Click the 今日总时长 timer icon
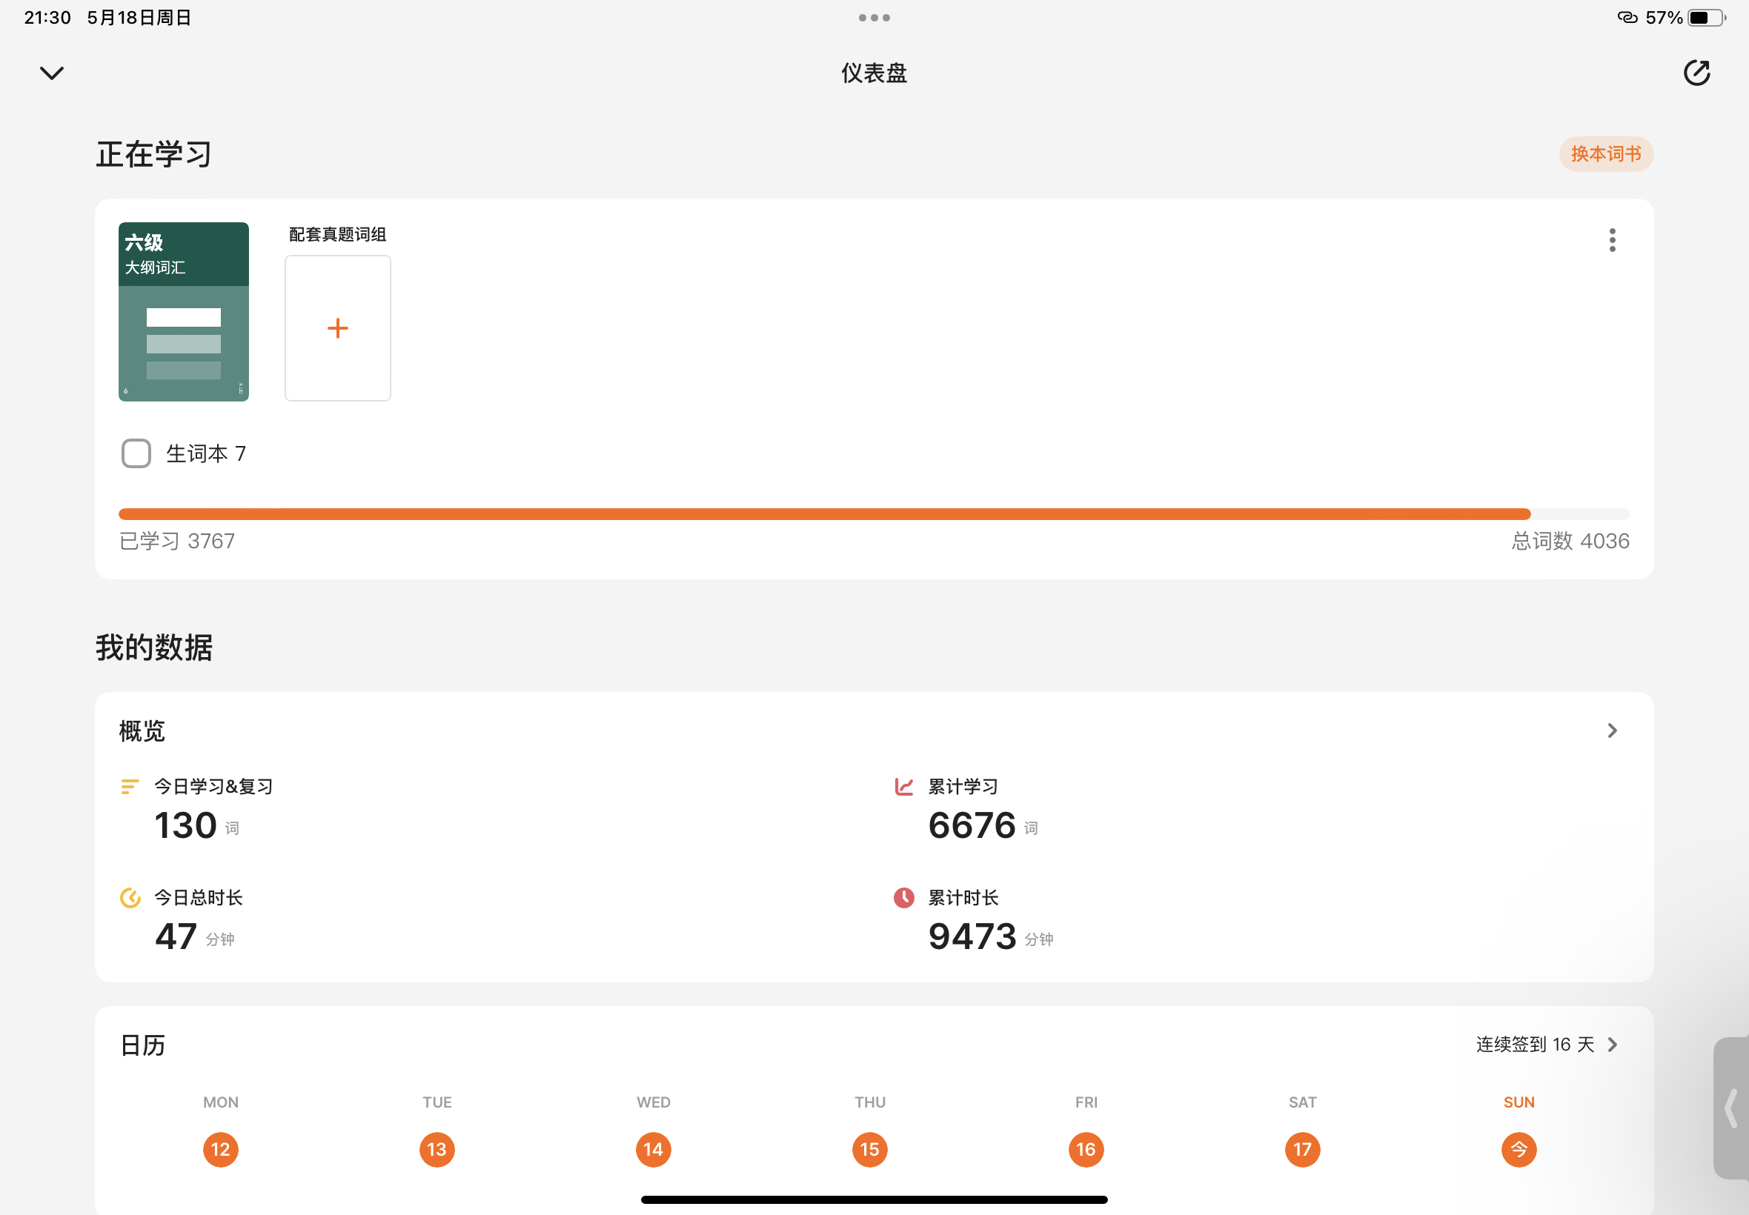 tap(130, 899)
